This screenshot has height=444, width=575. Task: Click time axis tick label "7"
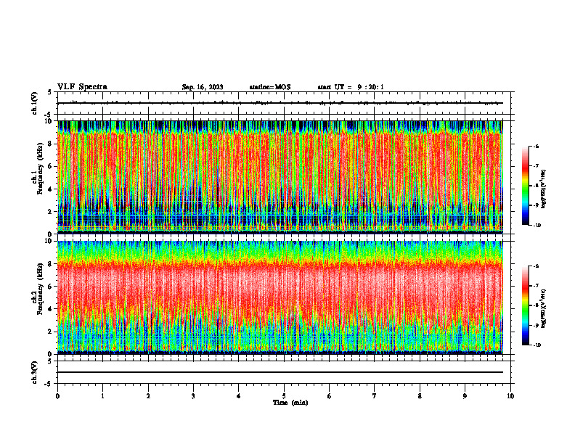(x=375, y=396)
